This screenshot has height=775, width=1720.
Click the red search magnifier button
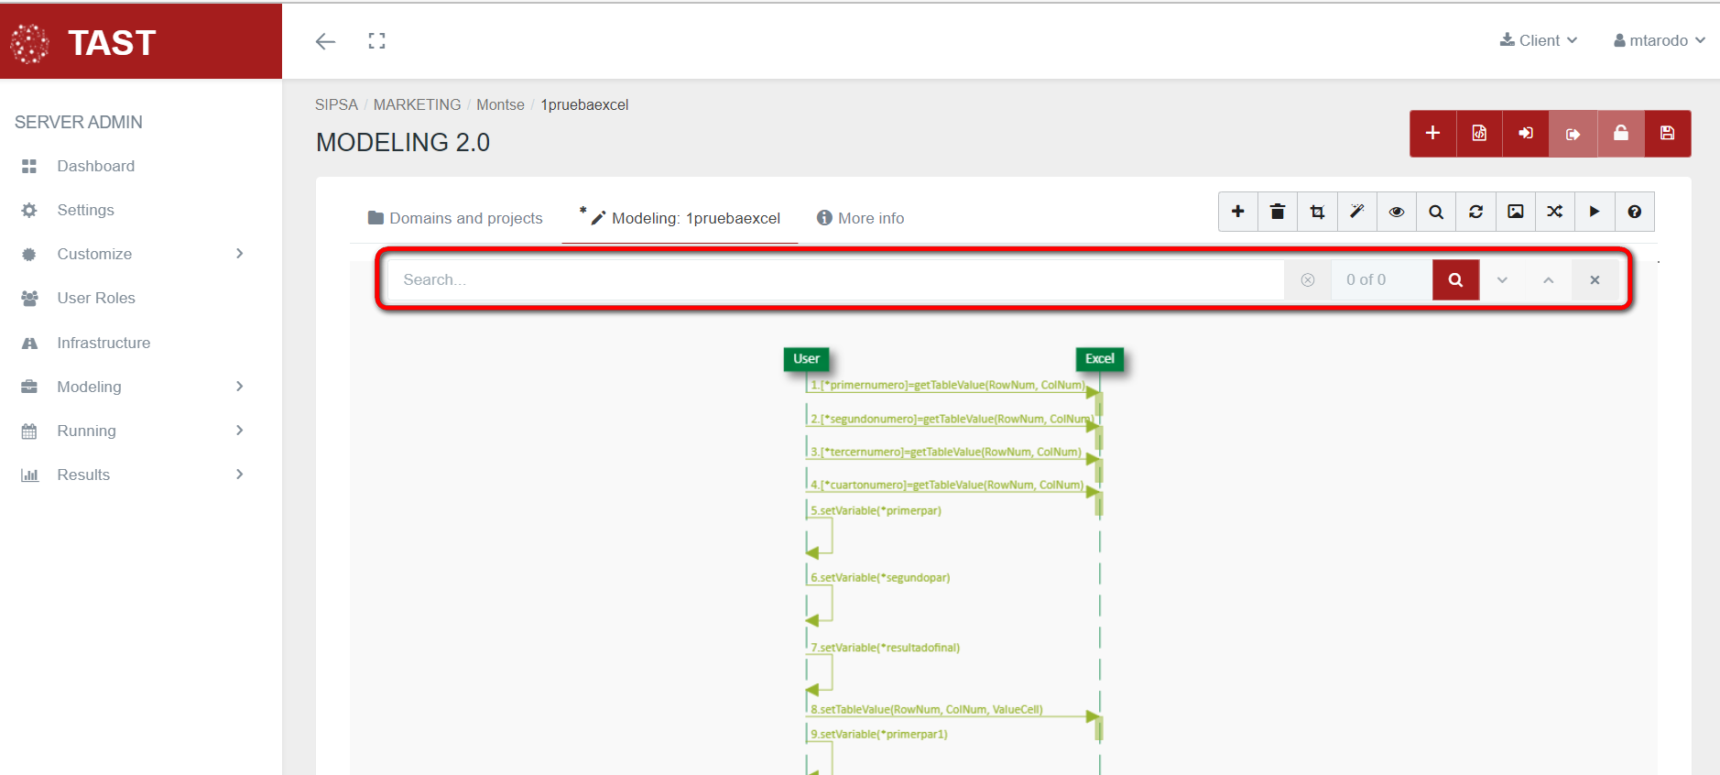(x=1455, y=280)
